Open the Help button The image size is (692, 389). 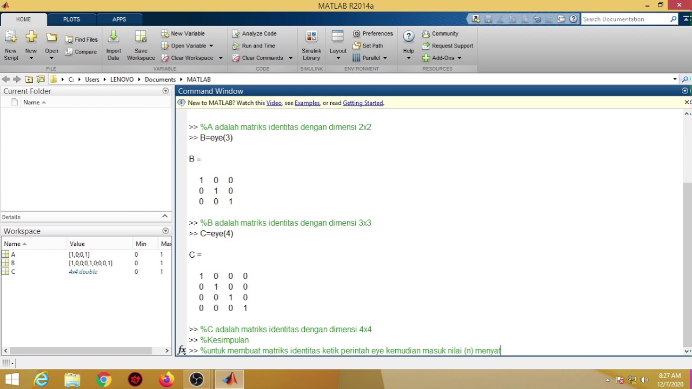tap(409, 45)
